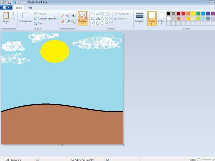Viewport: 215px width, 161px height.
Task: Click the Recortar crop button
Action: coord(41,13)
